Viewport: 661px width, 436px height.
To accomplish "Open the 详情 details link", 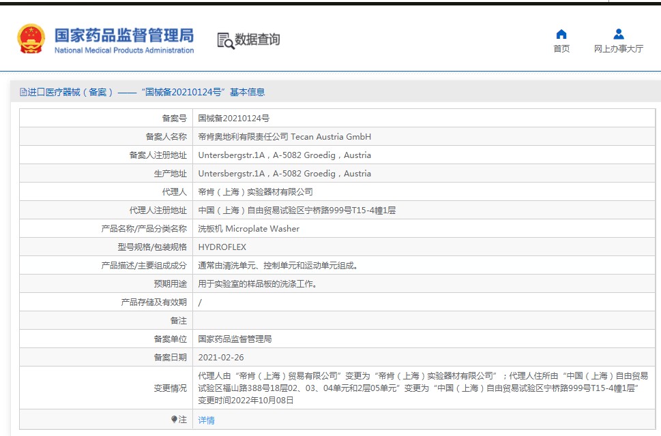I will (x=206, y=420).
